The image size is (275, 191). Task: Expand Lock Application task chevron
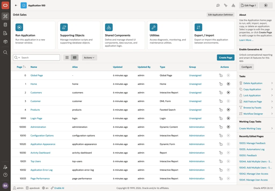point(272,95)
